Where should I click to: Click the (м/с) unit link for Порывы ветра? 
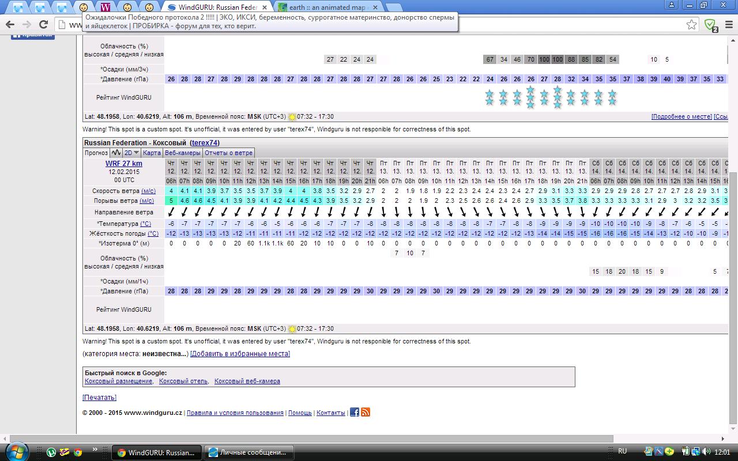coord(146,201)
